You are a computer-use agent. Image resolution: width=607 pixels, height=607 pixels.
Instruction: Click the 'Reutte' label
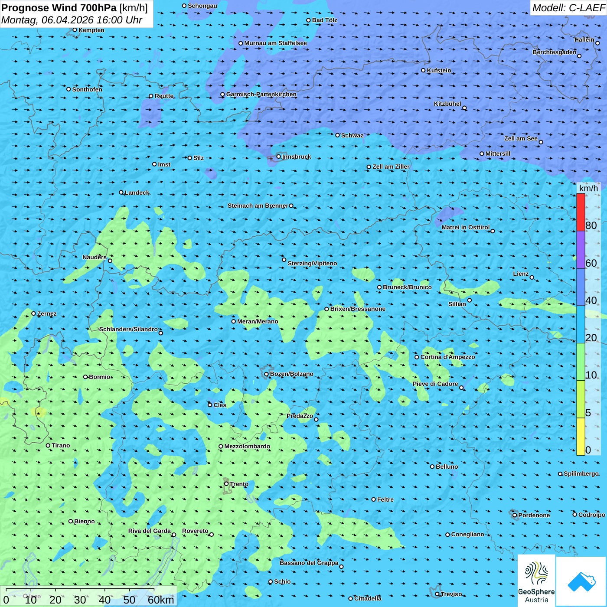(164, 96)
